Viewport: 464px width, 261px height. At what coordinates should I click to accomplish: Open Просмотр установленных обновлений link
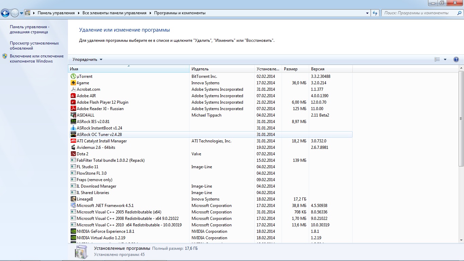(34, 46)
